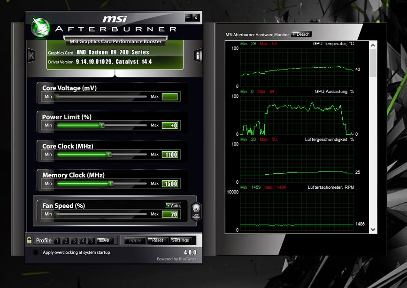Click the Core Clock slider handle
Viewport: 407px width, 288px height.
[x=109, y=154]
